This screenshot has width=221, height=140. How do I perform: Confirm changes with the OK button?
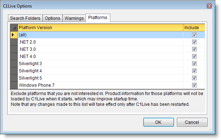pos(158,122)
